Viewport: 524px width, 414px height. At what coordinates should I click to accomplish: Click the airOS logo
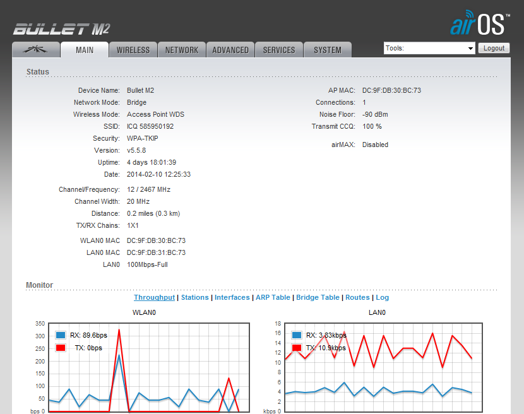pyautogui.click(x=480, y=23)
